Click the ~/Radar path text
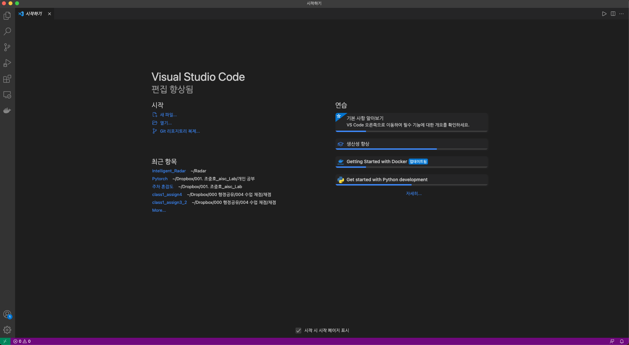 (198, 171)
